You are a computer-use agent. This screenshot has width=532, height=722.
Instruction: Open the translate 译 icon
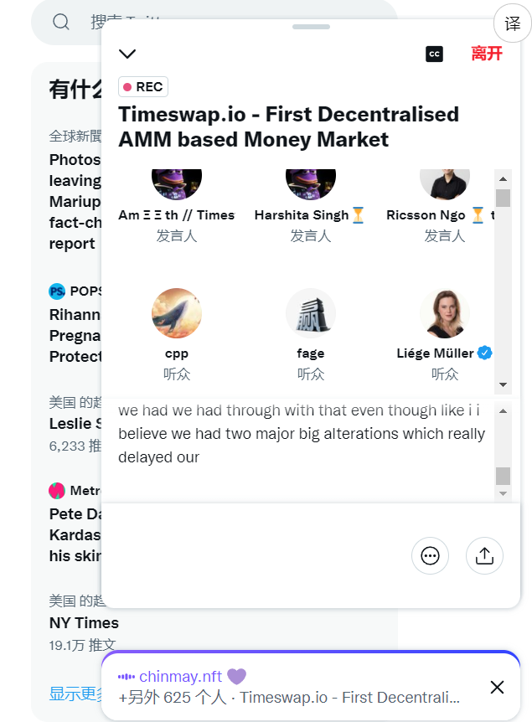click(513, 23)
